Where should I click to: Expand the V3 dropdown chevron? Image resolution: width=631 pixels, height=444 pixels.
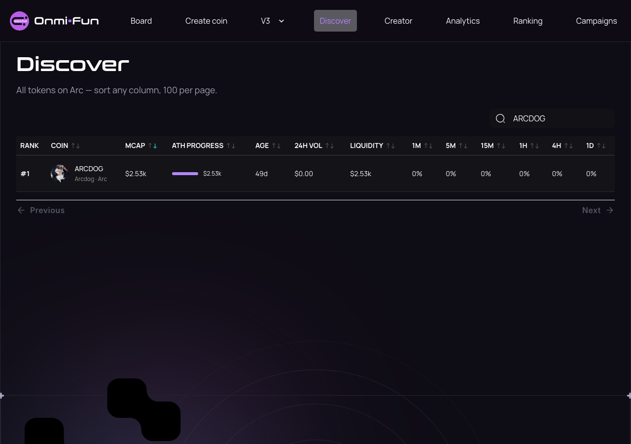[281, 21]
